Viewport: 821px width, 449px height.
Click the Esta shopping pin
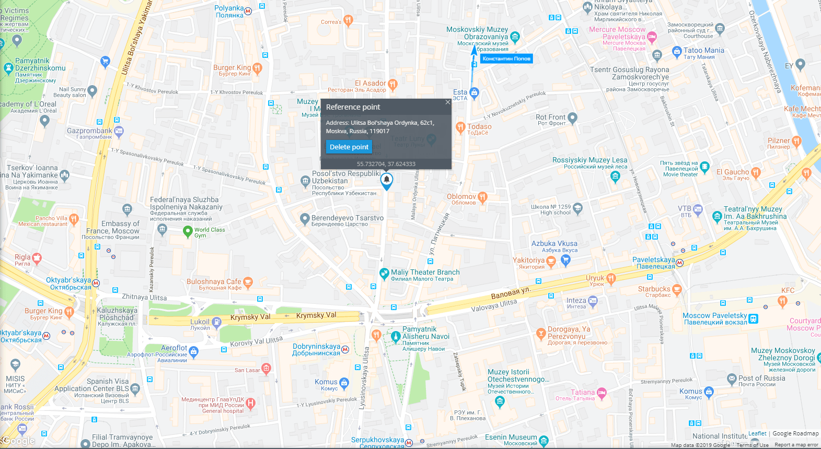[474, 93]
